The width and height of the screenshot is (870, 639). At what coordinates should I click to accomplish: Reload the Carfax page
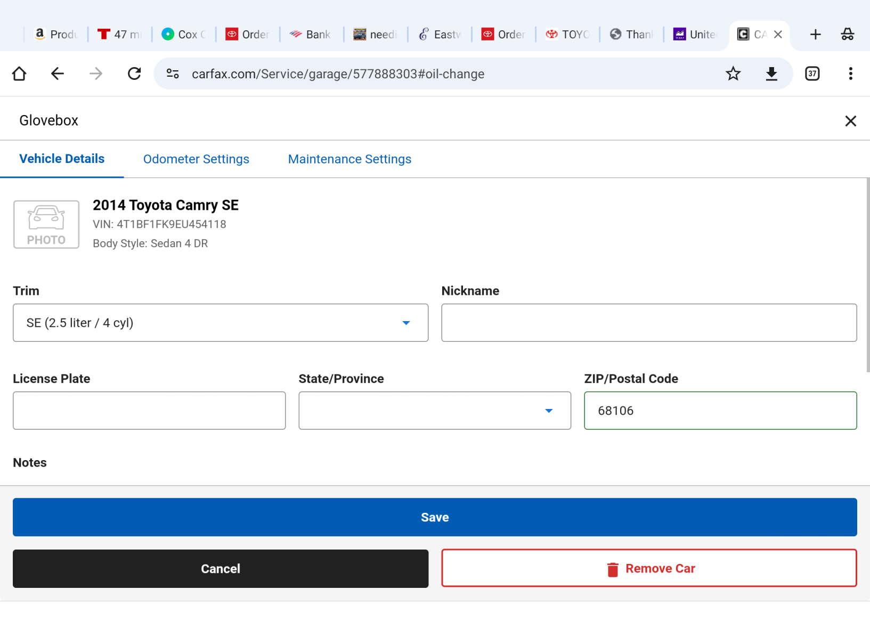(x=134, y=73)
